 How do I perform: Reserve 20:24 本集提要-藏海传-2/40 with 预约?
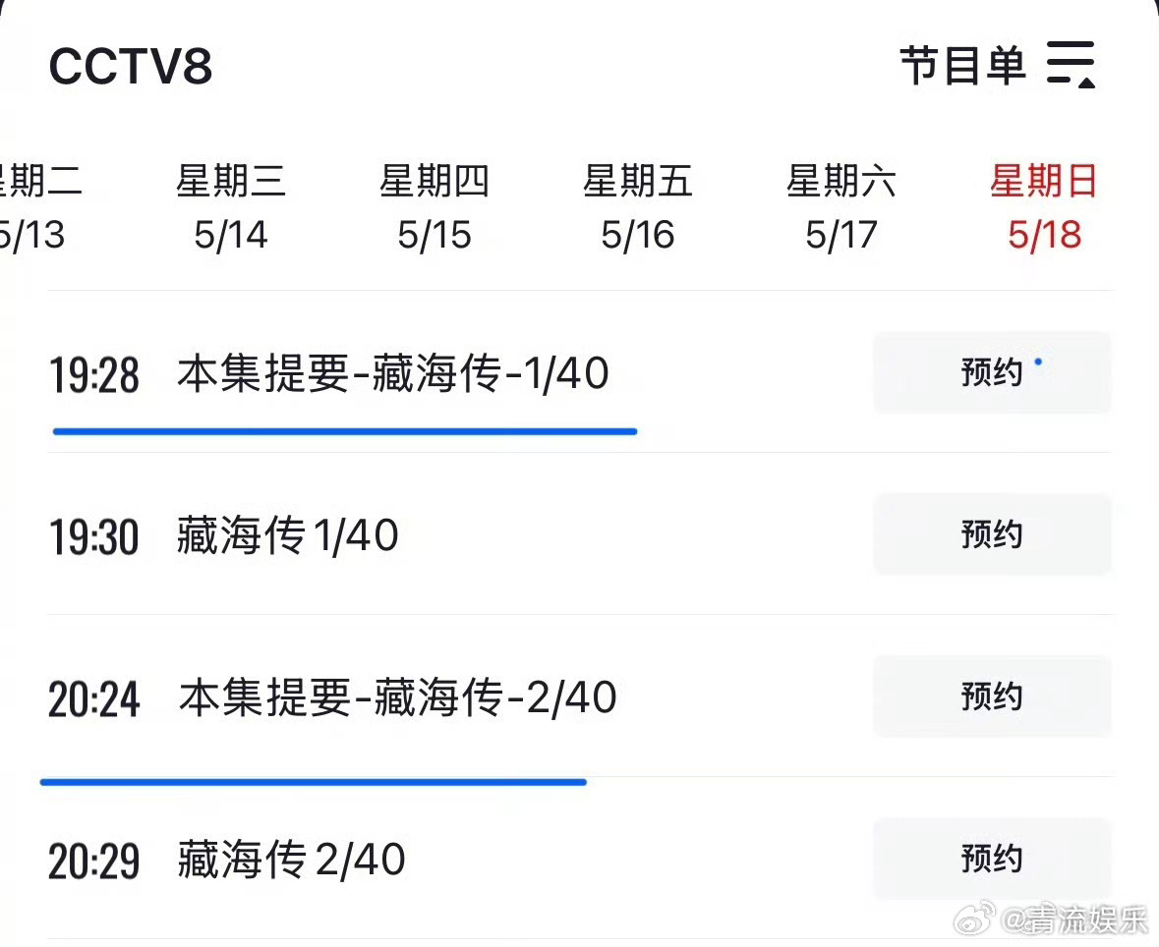(x=992, y=696)
